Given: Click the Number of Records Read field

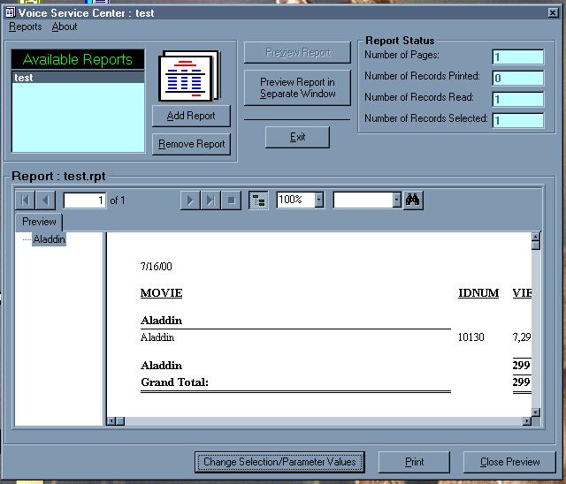Looking at the screenshot, I should click(518, 99).
